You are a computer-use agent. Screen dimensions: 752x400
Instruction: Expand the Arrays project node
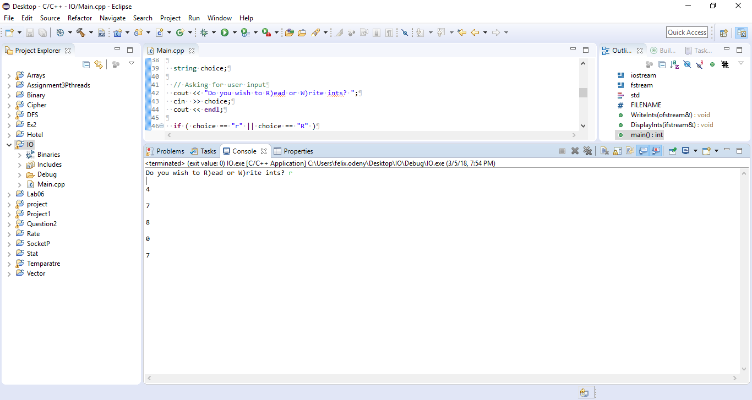coord(9,75)
